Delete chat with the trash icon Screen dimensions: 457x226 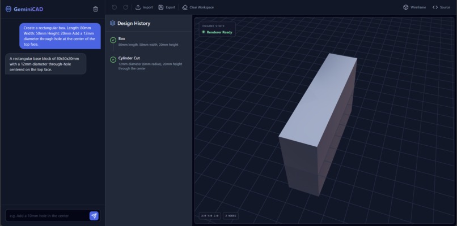pos(95,9)
